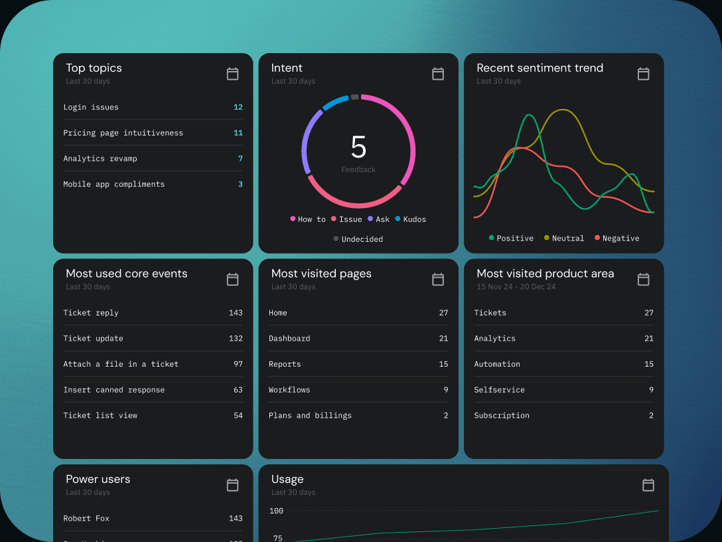Select the Analytics revamp topic row
Viewport: 722px width, 542px height.
point(153,159)
